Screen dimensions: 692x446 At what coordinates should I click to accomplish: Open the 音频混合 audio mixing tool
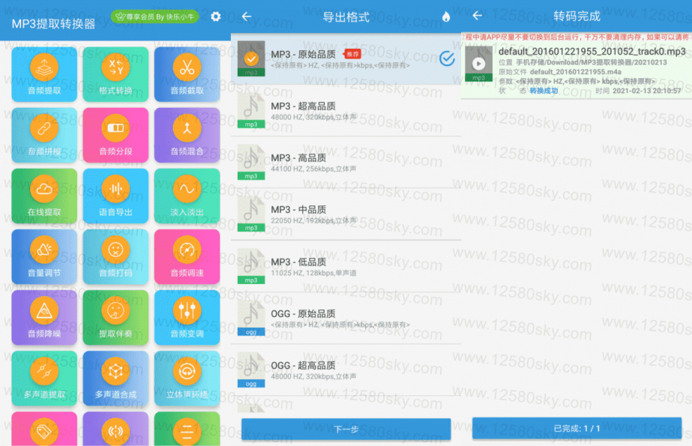tap(187, 133)
